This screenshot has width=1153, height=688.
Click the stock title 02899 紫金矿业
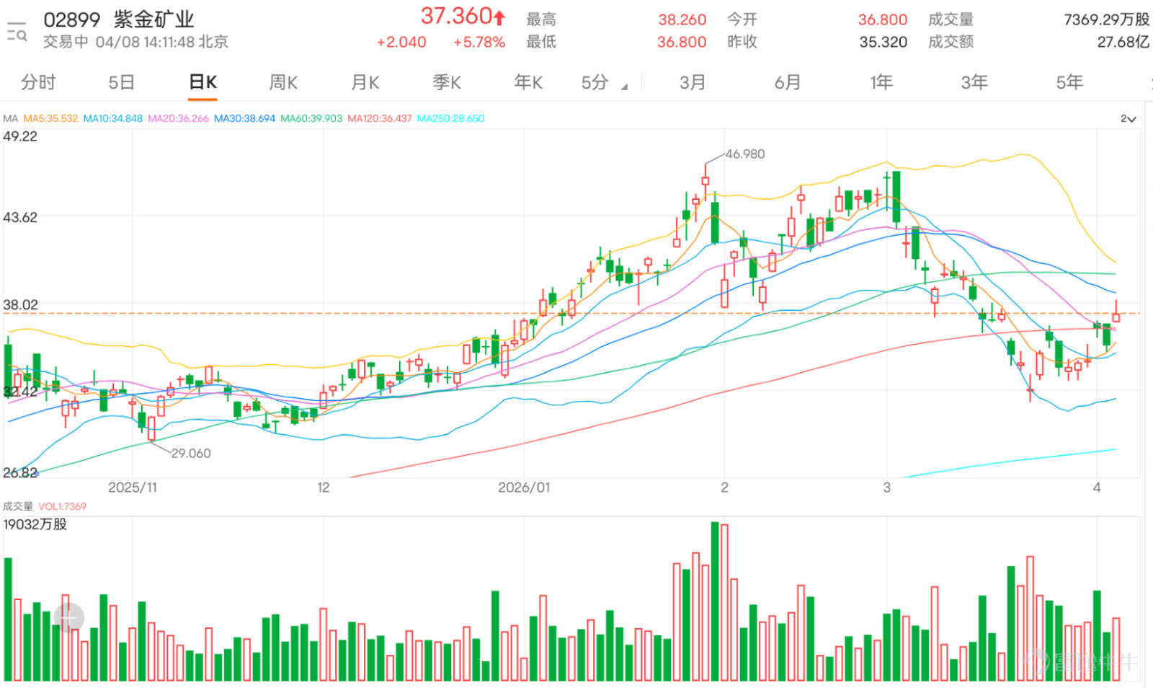[119, 19]
